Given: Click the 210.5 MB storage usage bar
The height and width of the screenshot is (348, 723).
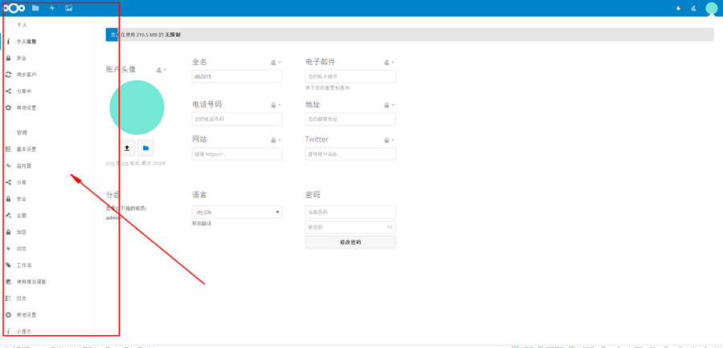Looking at the screenshot, I should point(410,34).
